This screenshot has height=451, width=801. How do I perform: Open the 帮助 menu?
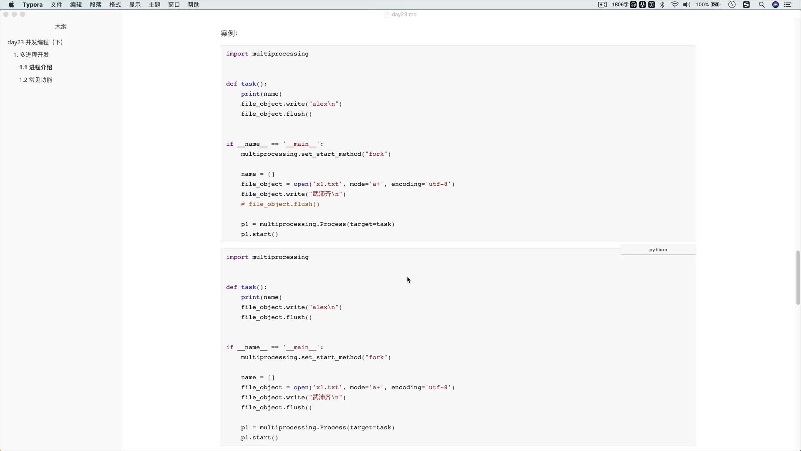[x=194, y=5]
